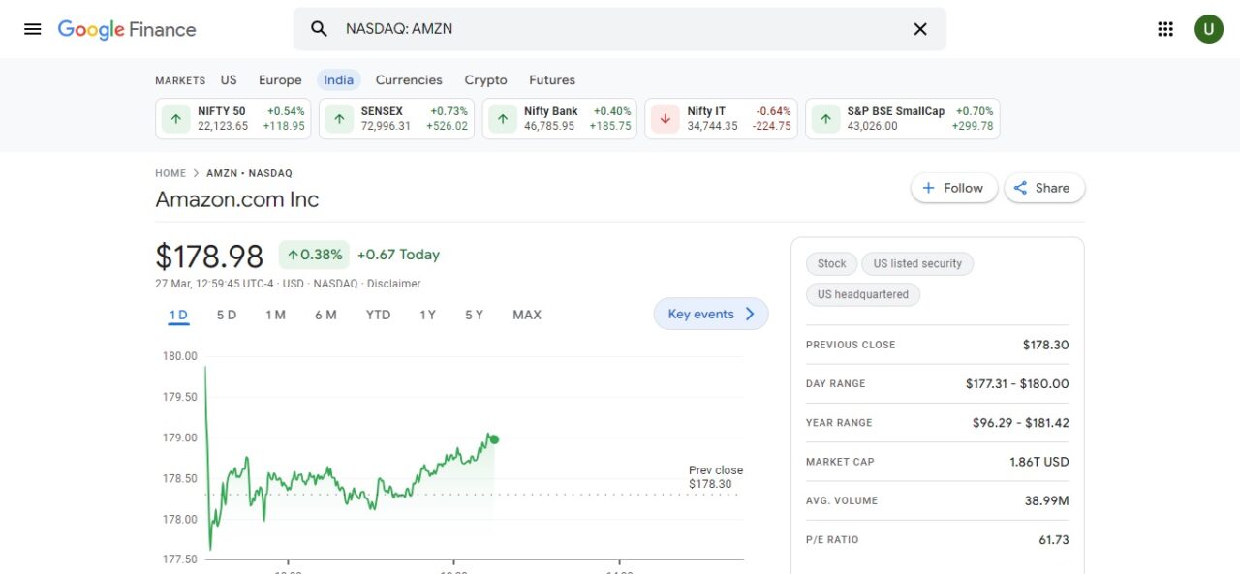Click the AMZN • NASDAQ breadcrumb text
This screenshot has height=574, width=1240.
point(249,173)
